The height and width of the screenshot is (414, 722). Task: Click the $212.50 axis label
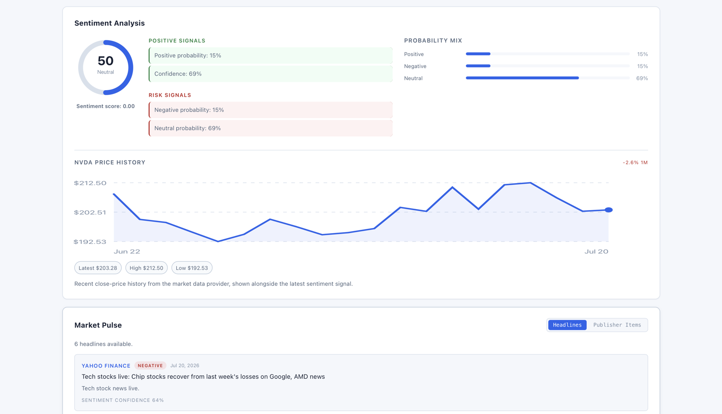tap(90, 183)
